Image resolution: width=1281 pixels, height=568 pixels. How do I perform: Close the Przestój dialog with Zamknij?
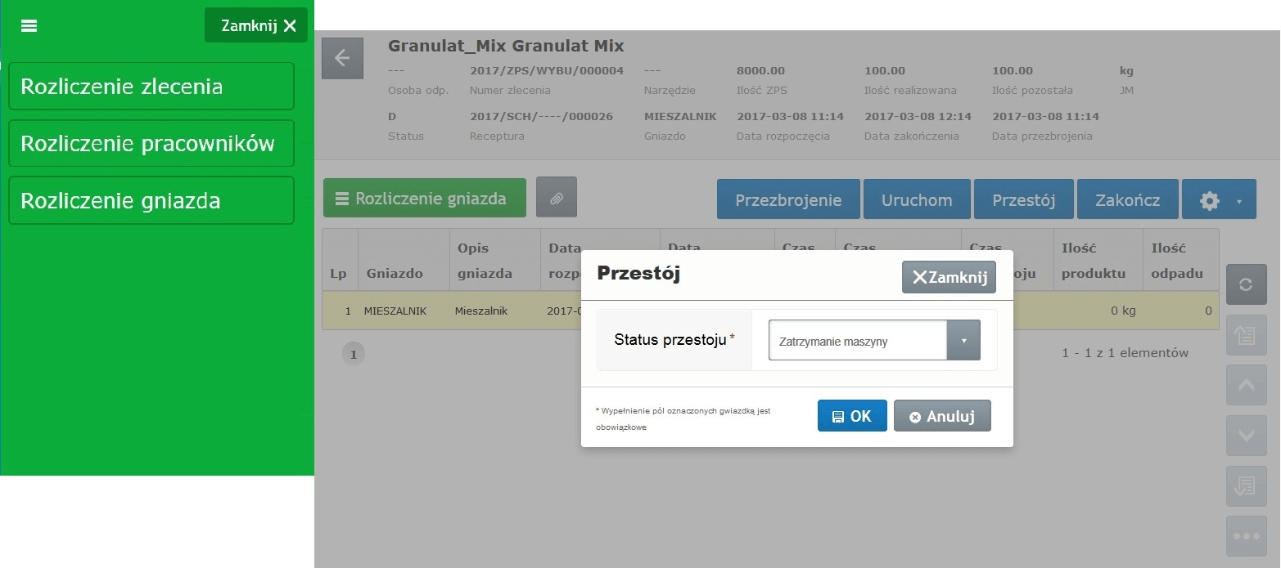click(949, 277)
